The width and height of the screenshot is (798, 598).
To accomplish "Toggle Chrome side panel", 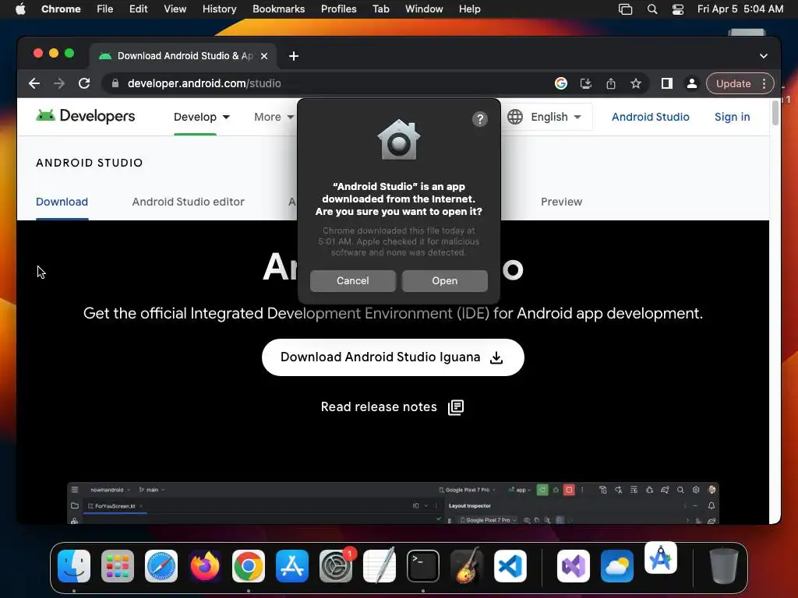I will click(x=667, y=83).
